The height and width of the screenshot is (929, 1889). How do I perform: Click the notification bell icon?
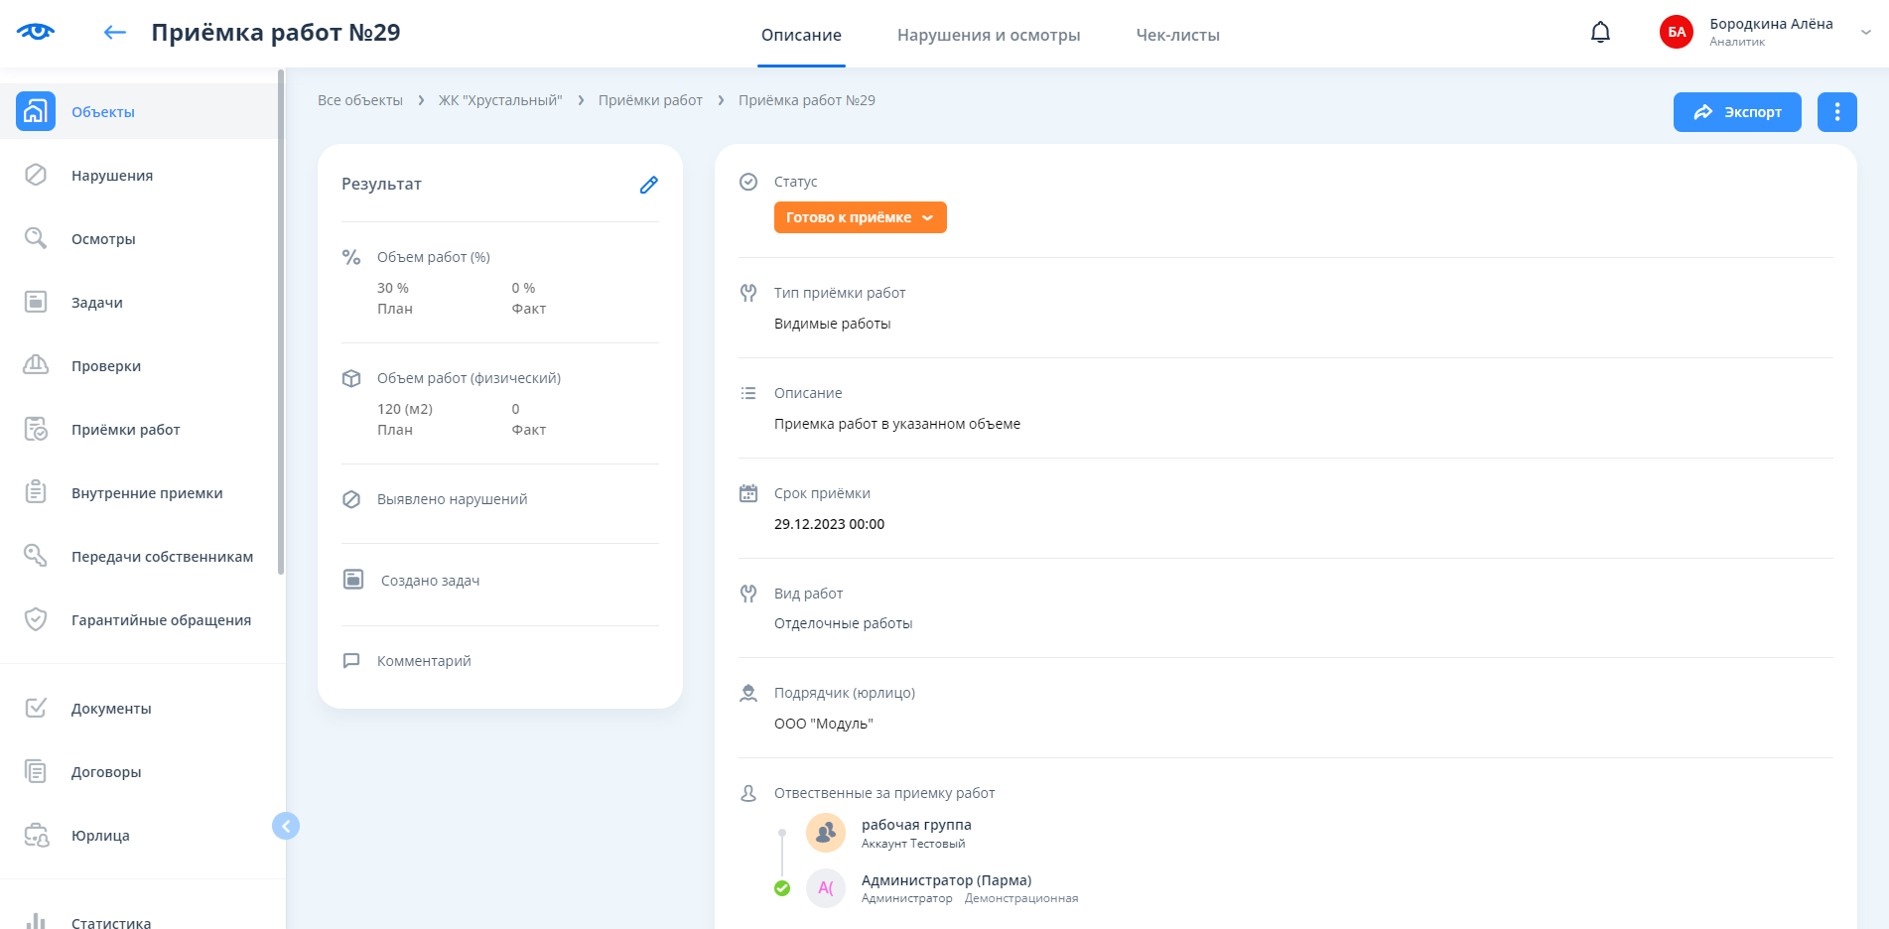coord(1600,33)
